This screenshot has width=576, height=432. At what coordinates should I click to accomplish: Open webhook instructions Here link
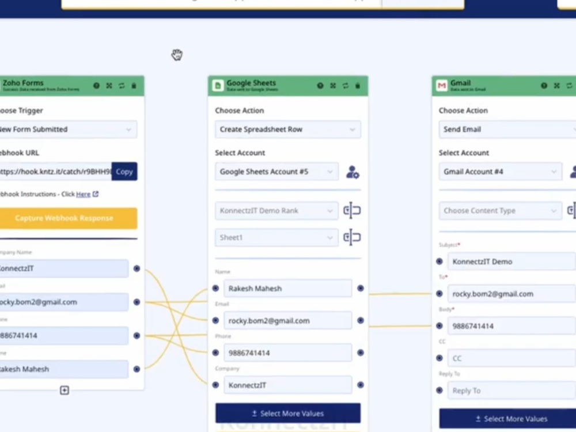[x=83, y=194]
